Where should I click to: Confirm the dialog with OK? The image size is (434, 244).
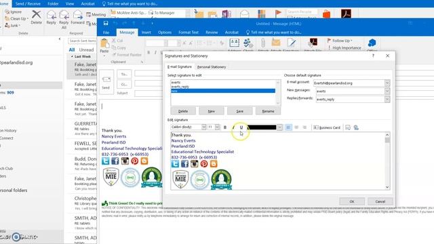[x=352, y=201]
